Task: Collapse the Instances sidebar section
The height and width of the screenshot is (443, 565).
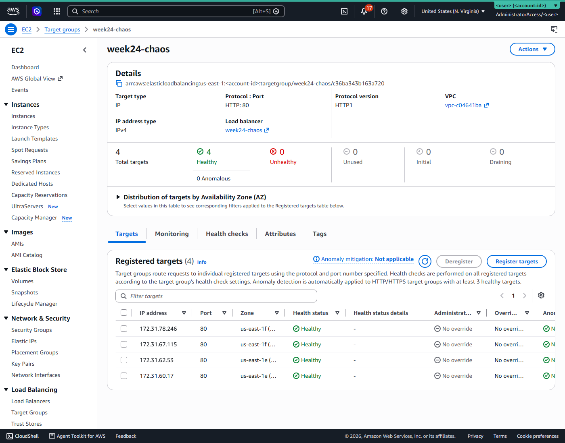Action: coord(6,104)
